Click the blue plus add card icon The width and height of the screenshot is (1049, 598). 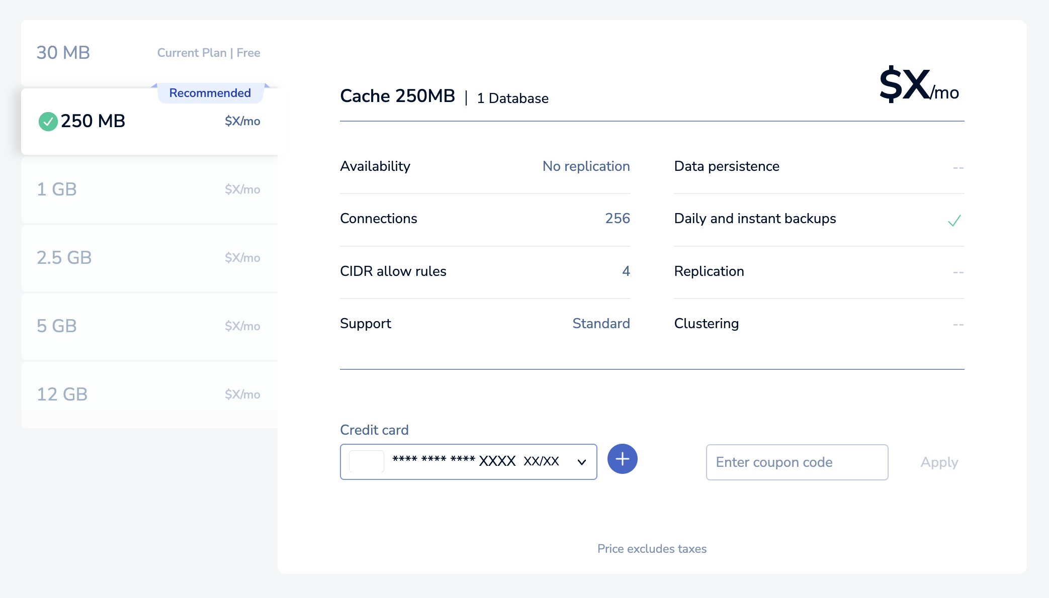click(622, 459)
